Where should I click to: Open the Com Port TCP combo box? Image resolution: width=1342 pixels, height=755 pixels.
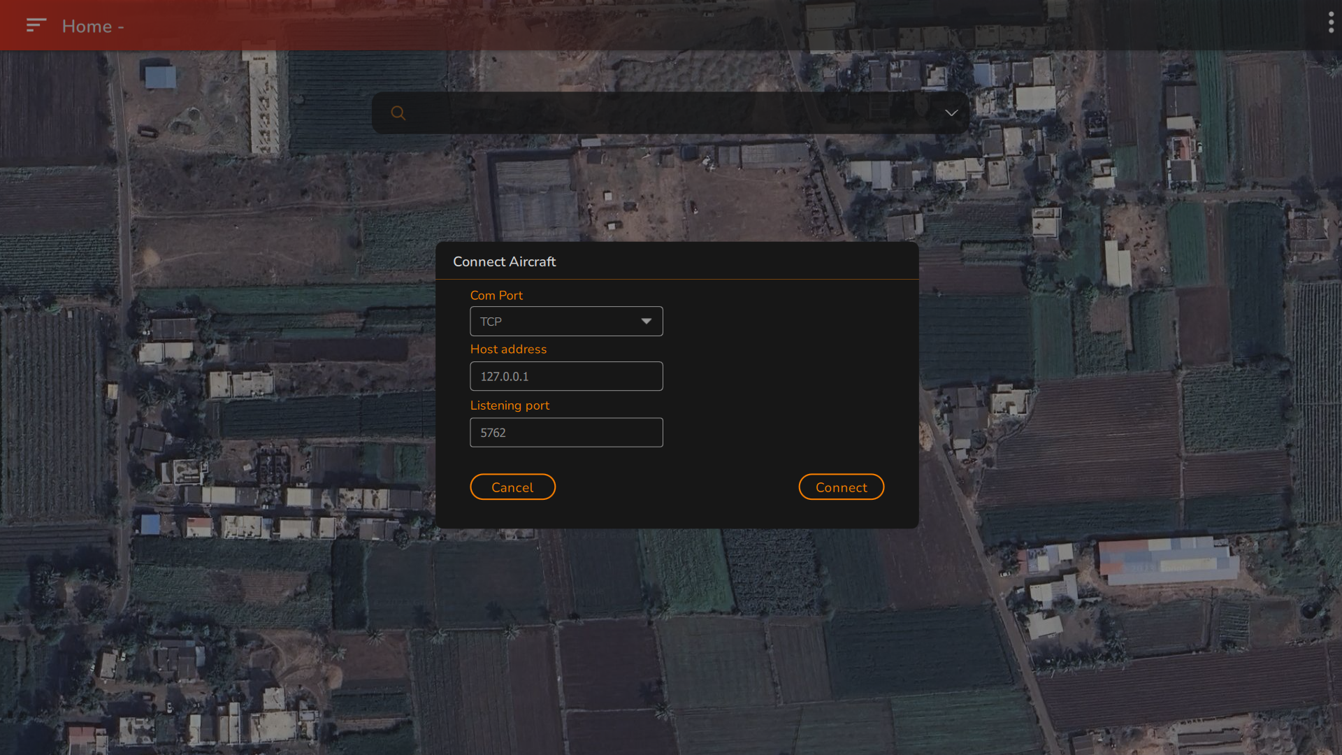[552, 322]
